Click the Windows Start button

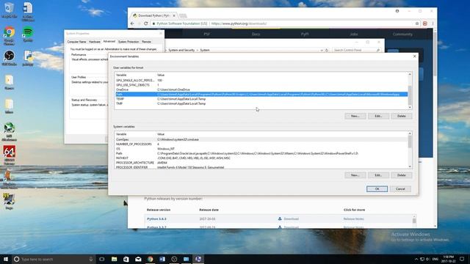[5, 259]
